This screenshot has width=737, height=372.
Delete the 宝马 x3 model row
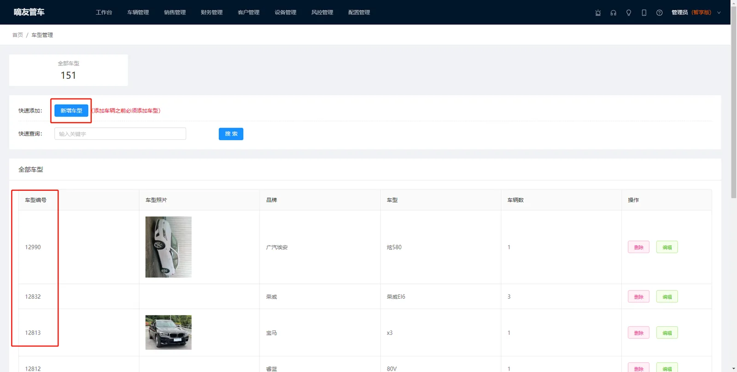(x=638, y=332)
